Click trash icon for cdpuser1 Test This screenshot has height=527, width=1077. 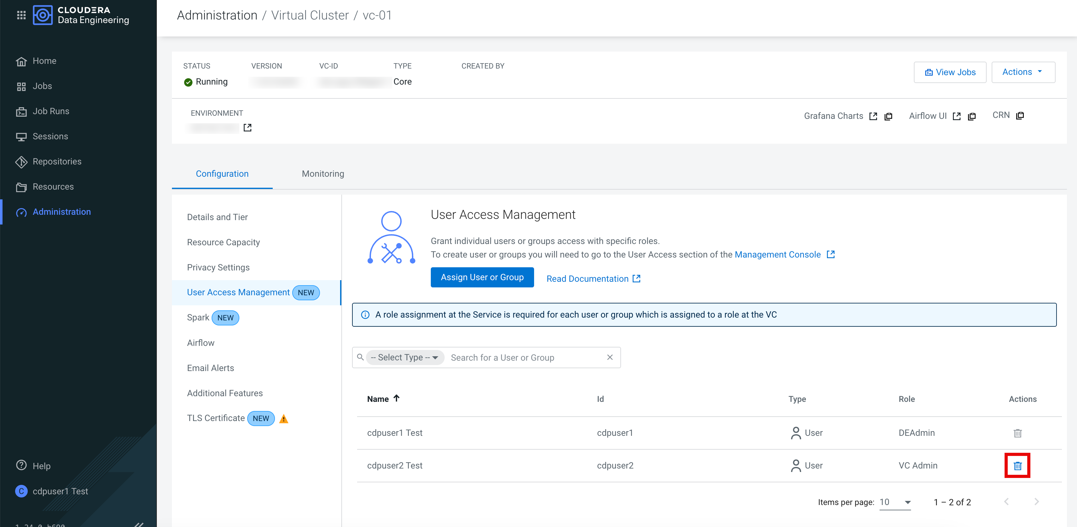[1017, 433]
